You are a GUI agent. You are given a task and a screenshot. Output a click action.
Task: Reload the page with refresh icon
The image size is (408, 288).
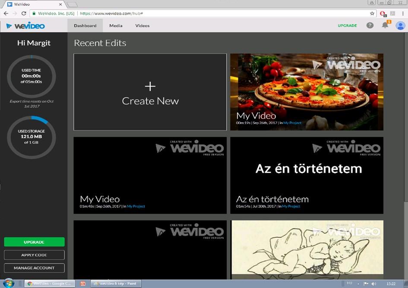(x=24, y=13)
